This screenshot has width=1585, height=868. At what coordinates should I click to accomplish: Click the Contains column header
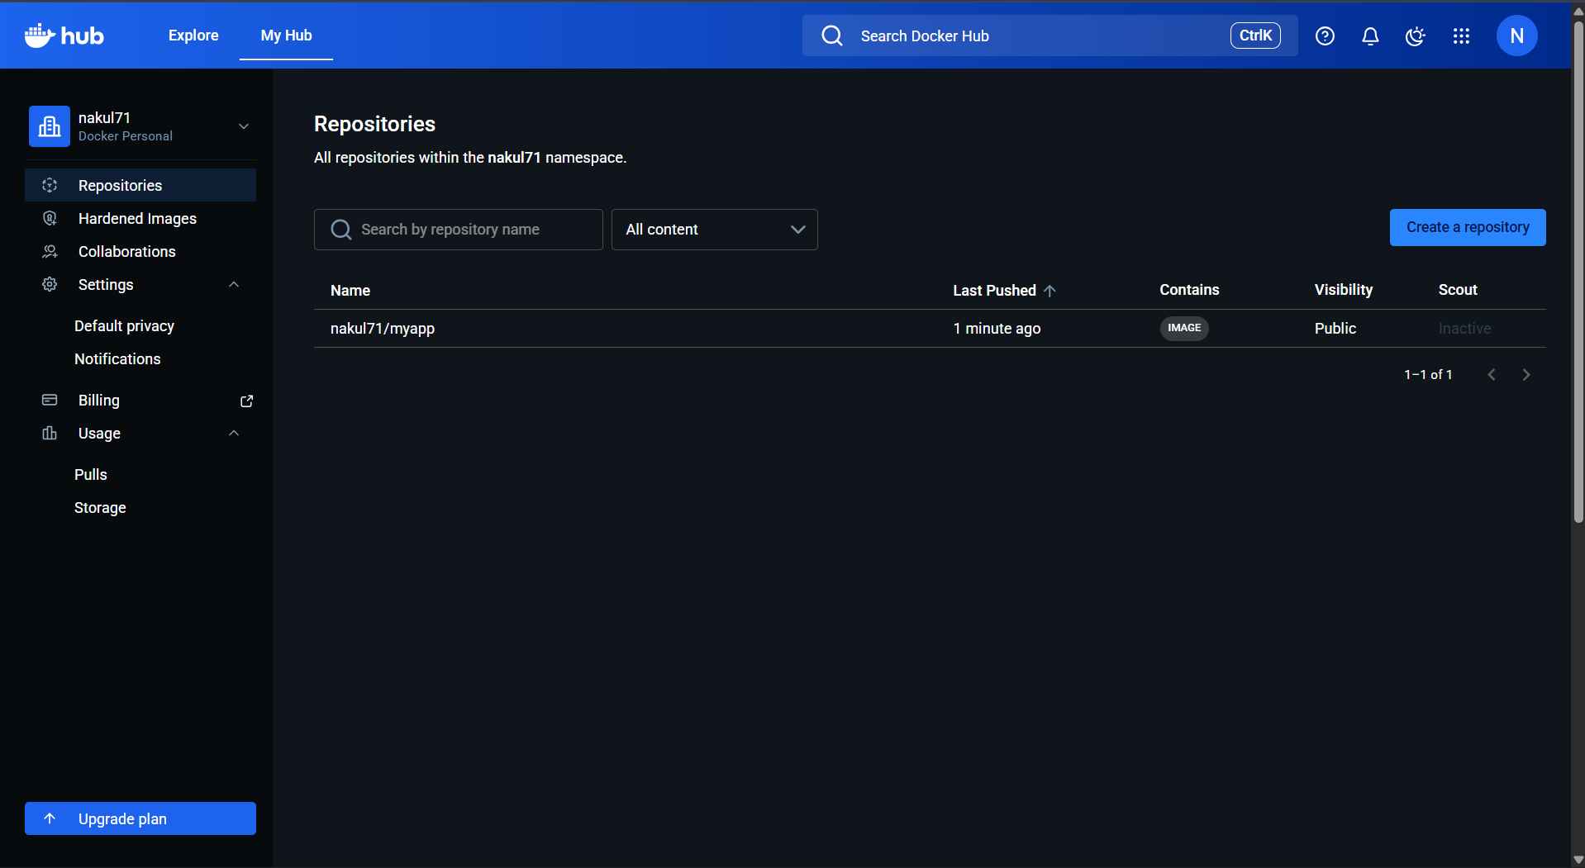[1189, 290]
